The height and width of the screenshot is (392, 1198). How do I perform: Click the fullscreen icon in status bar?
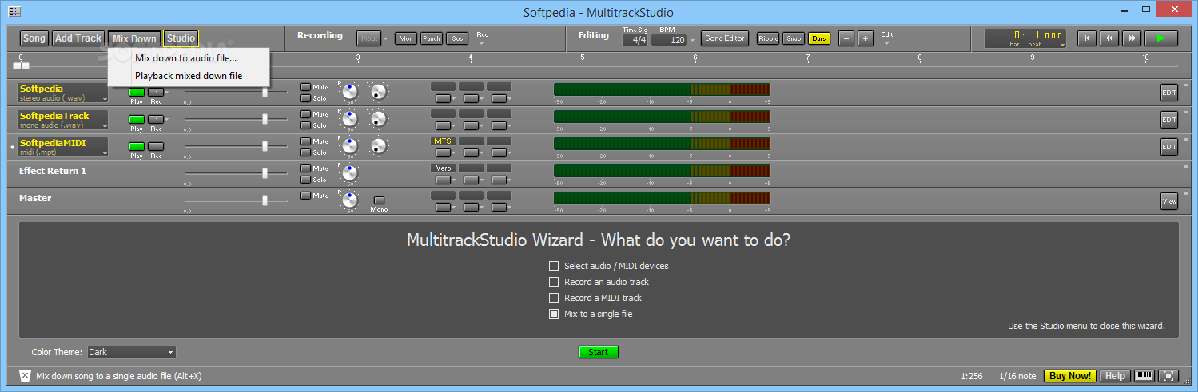[x=1168, y=376]
